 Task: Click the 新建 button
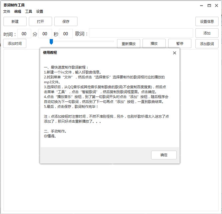click(x=15, y=21)
